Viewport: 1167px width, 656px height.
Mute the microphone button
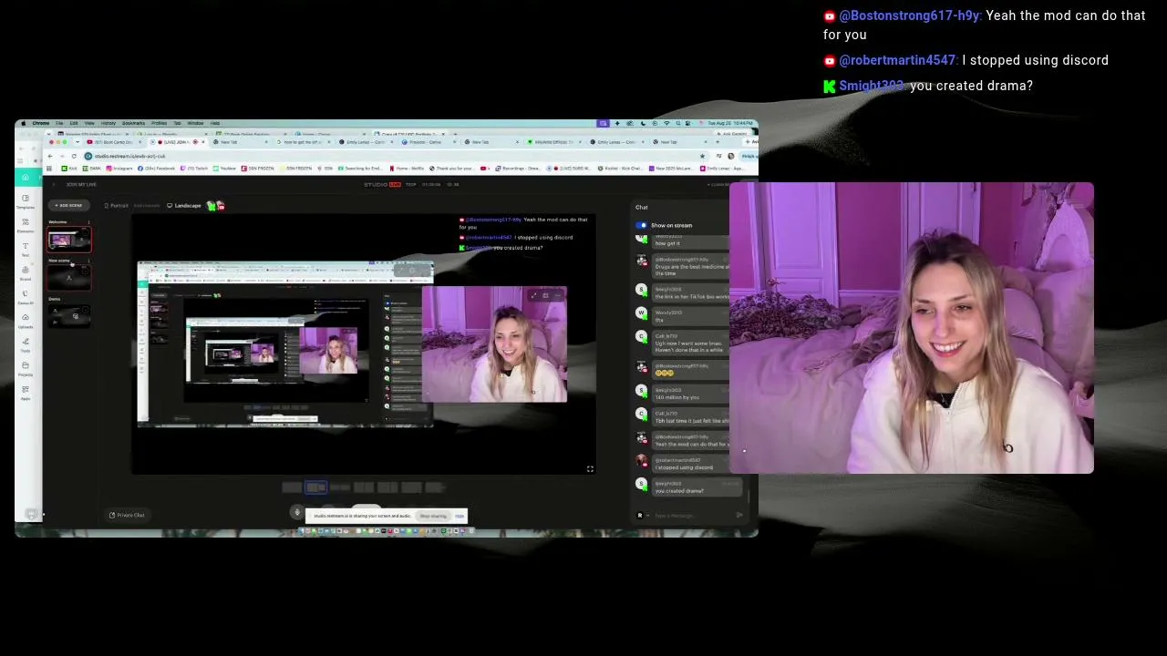click(x=297, y=512)
